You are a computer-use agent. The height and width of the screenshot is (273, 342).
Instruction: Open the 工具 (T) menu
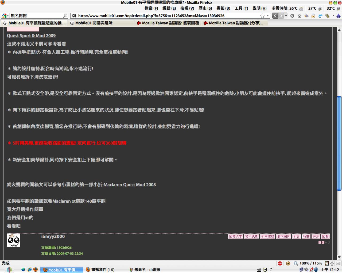[x=241, y=9]
